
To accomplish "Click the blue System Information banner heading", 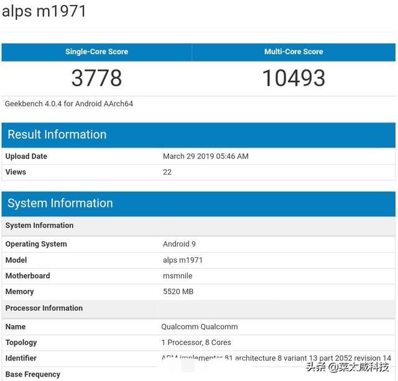I will (60, 203).
